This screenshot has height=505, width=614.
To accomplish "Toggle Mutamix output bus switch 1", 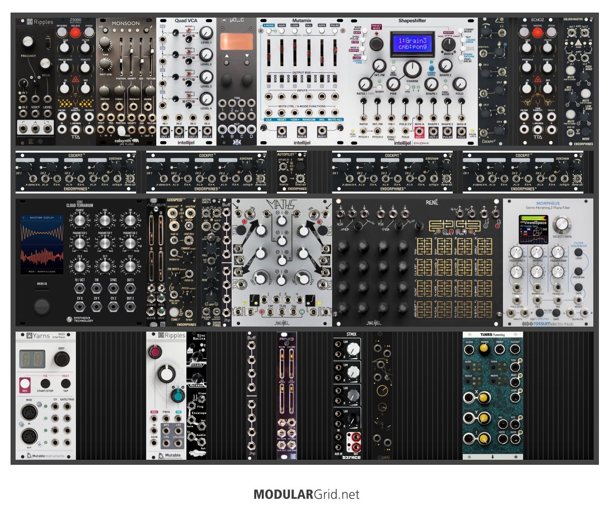I will tap(269, 79).
